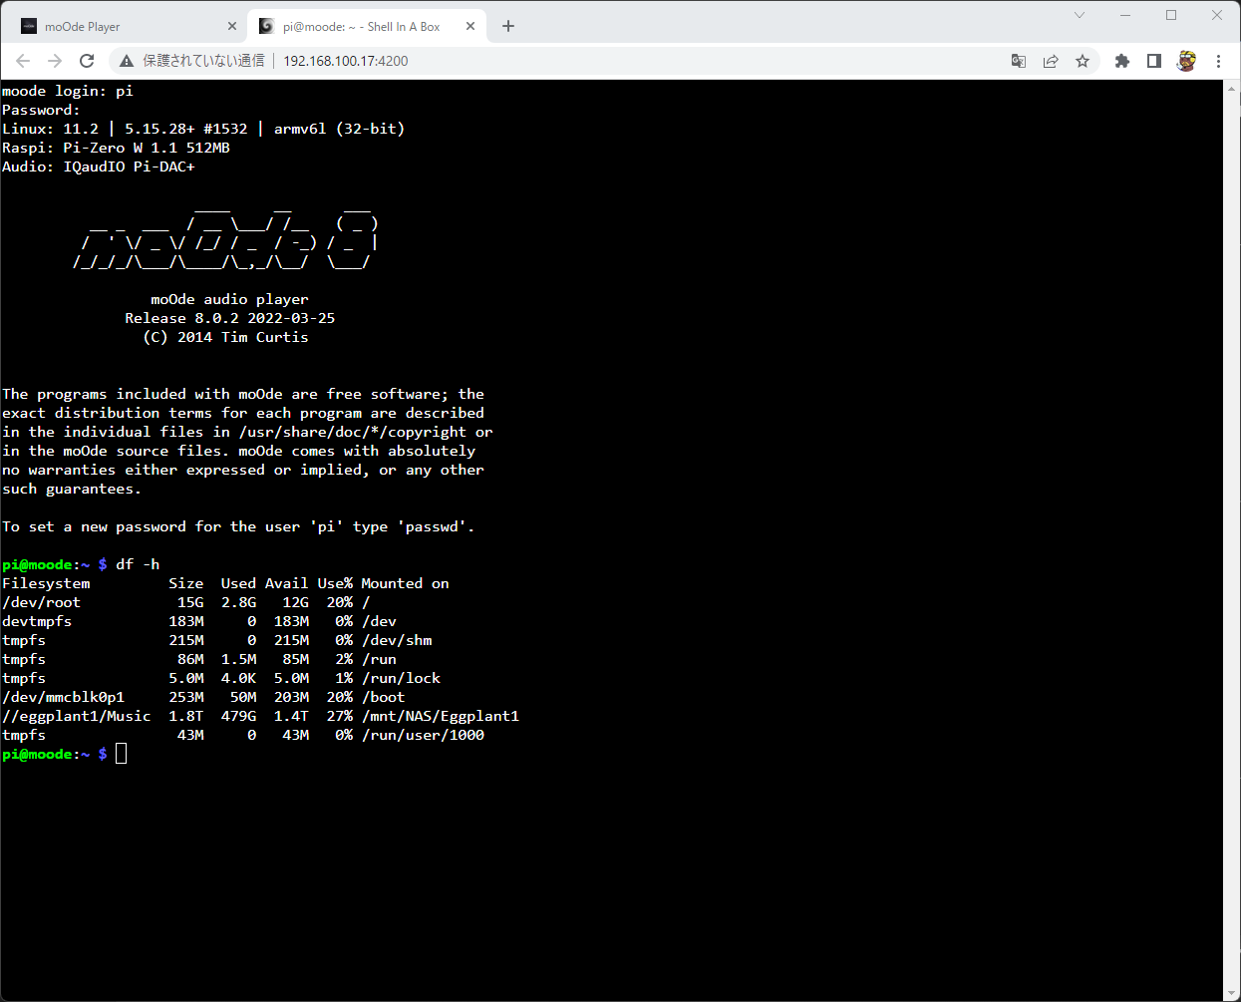Click the 'Release 8.0.2 2022-03-25' line
1241x1002 pixels.
[x=230, y=318]
